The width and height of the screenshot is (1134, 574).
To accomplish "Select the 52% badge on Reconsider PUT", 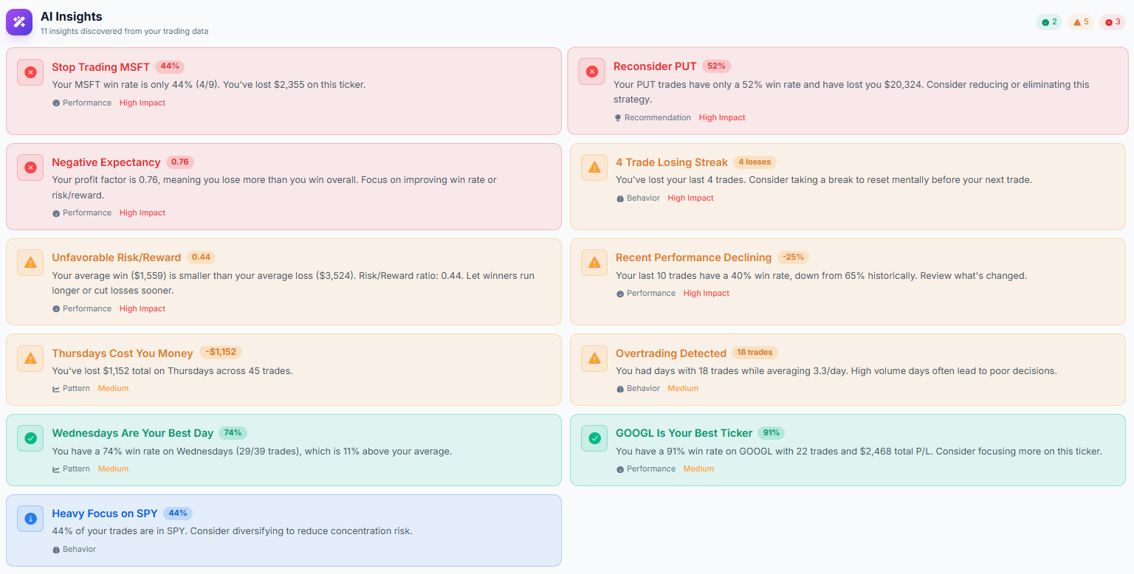I will (717, 66).
